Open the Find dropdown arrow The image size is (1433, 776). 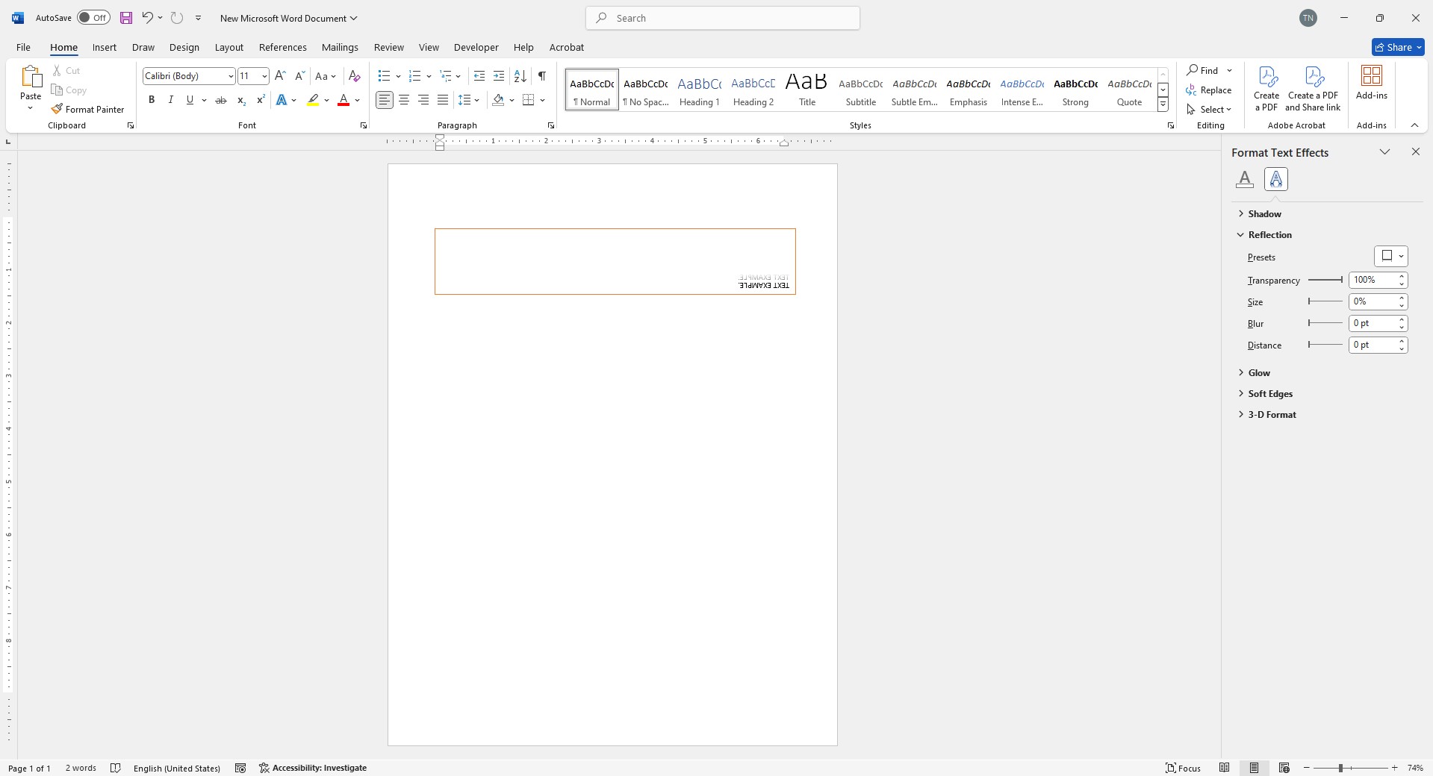(x=1229, y=70)
